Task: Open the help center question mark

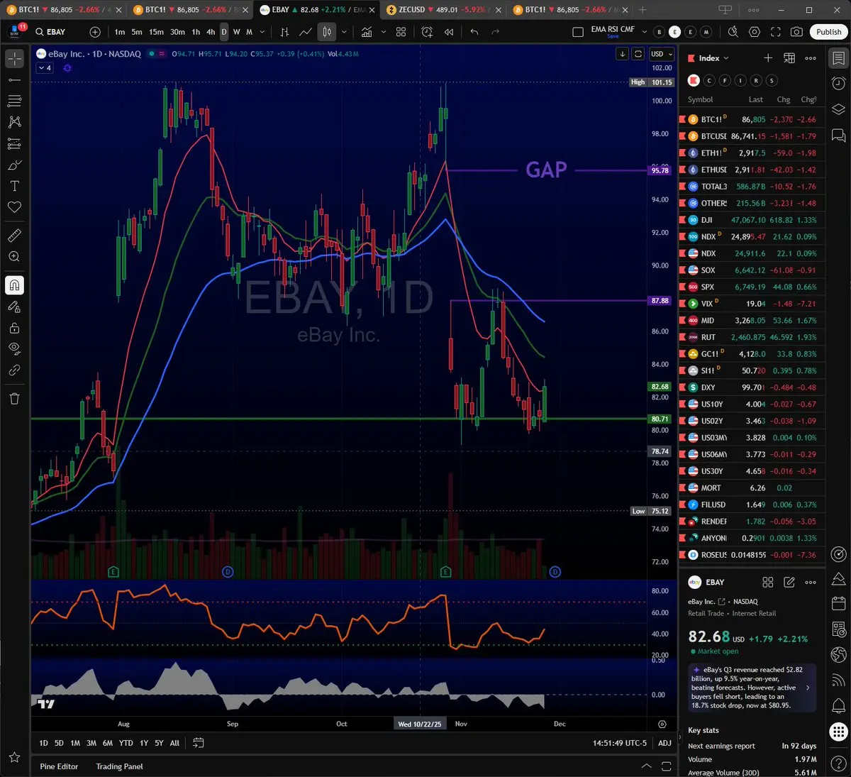Action: click(838, 763)
